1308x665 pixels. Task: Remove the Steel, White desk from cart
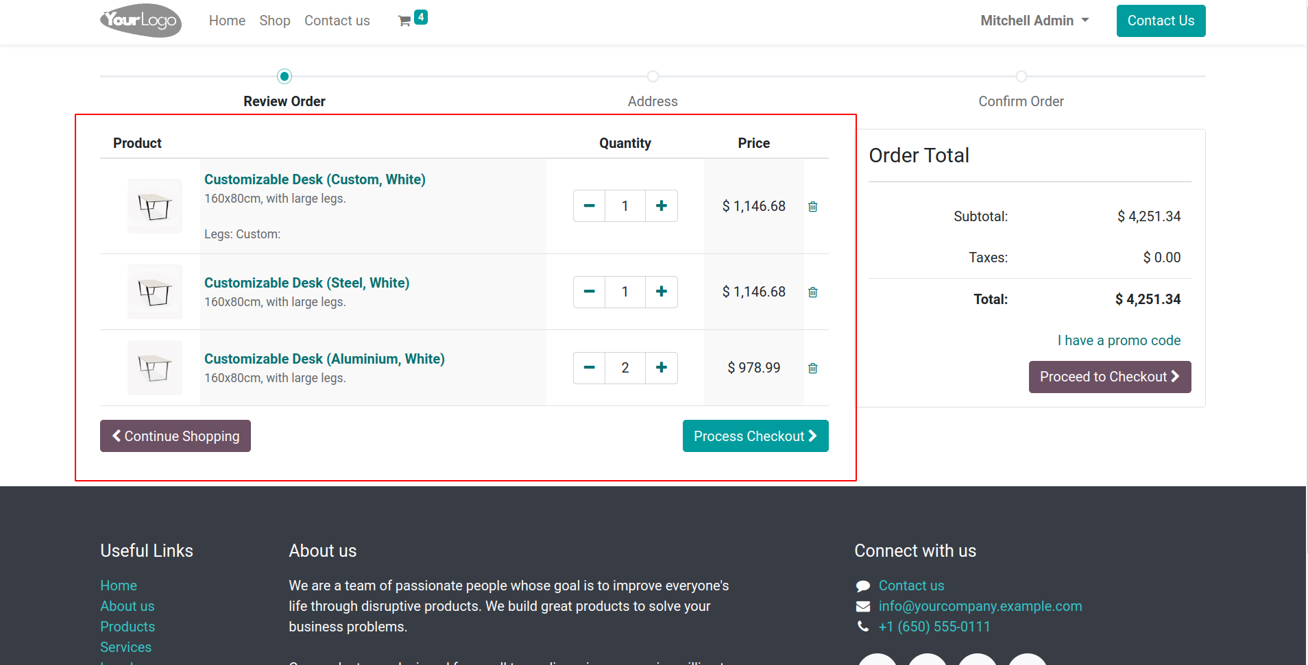tap(812, 292)
